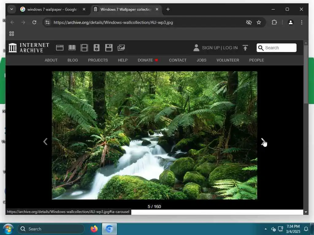Screen dimensions: 314x235
Task: Switch to the windows 7 wallpaper Google tab
Action: 52,9
